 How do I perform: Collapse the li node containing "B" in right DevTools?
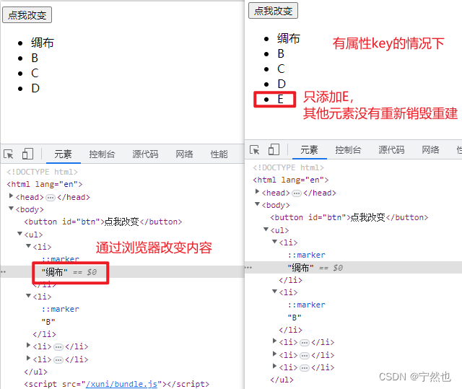point(274,292)
